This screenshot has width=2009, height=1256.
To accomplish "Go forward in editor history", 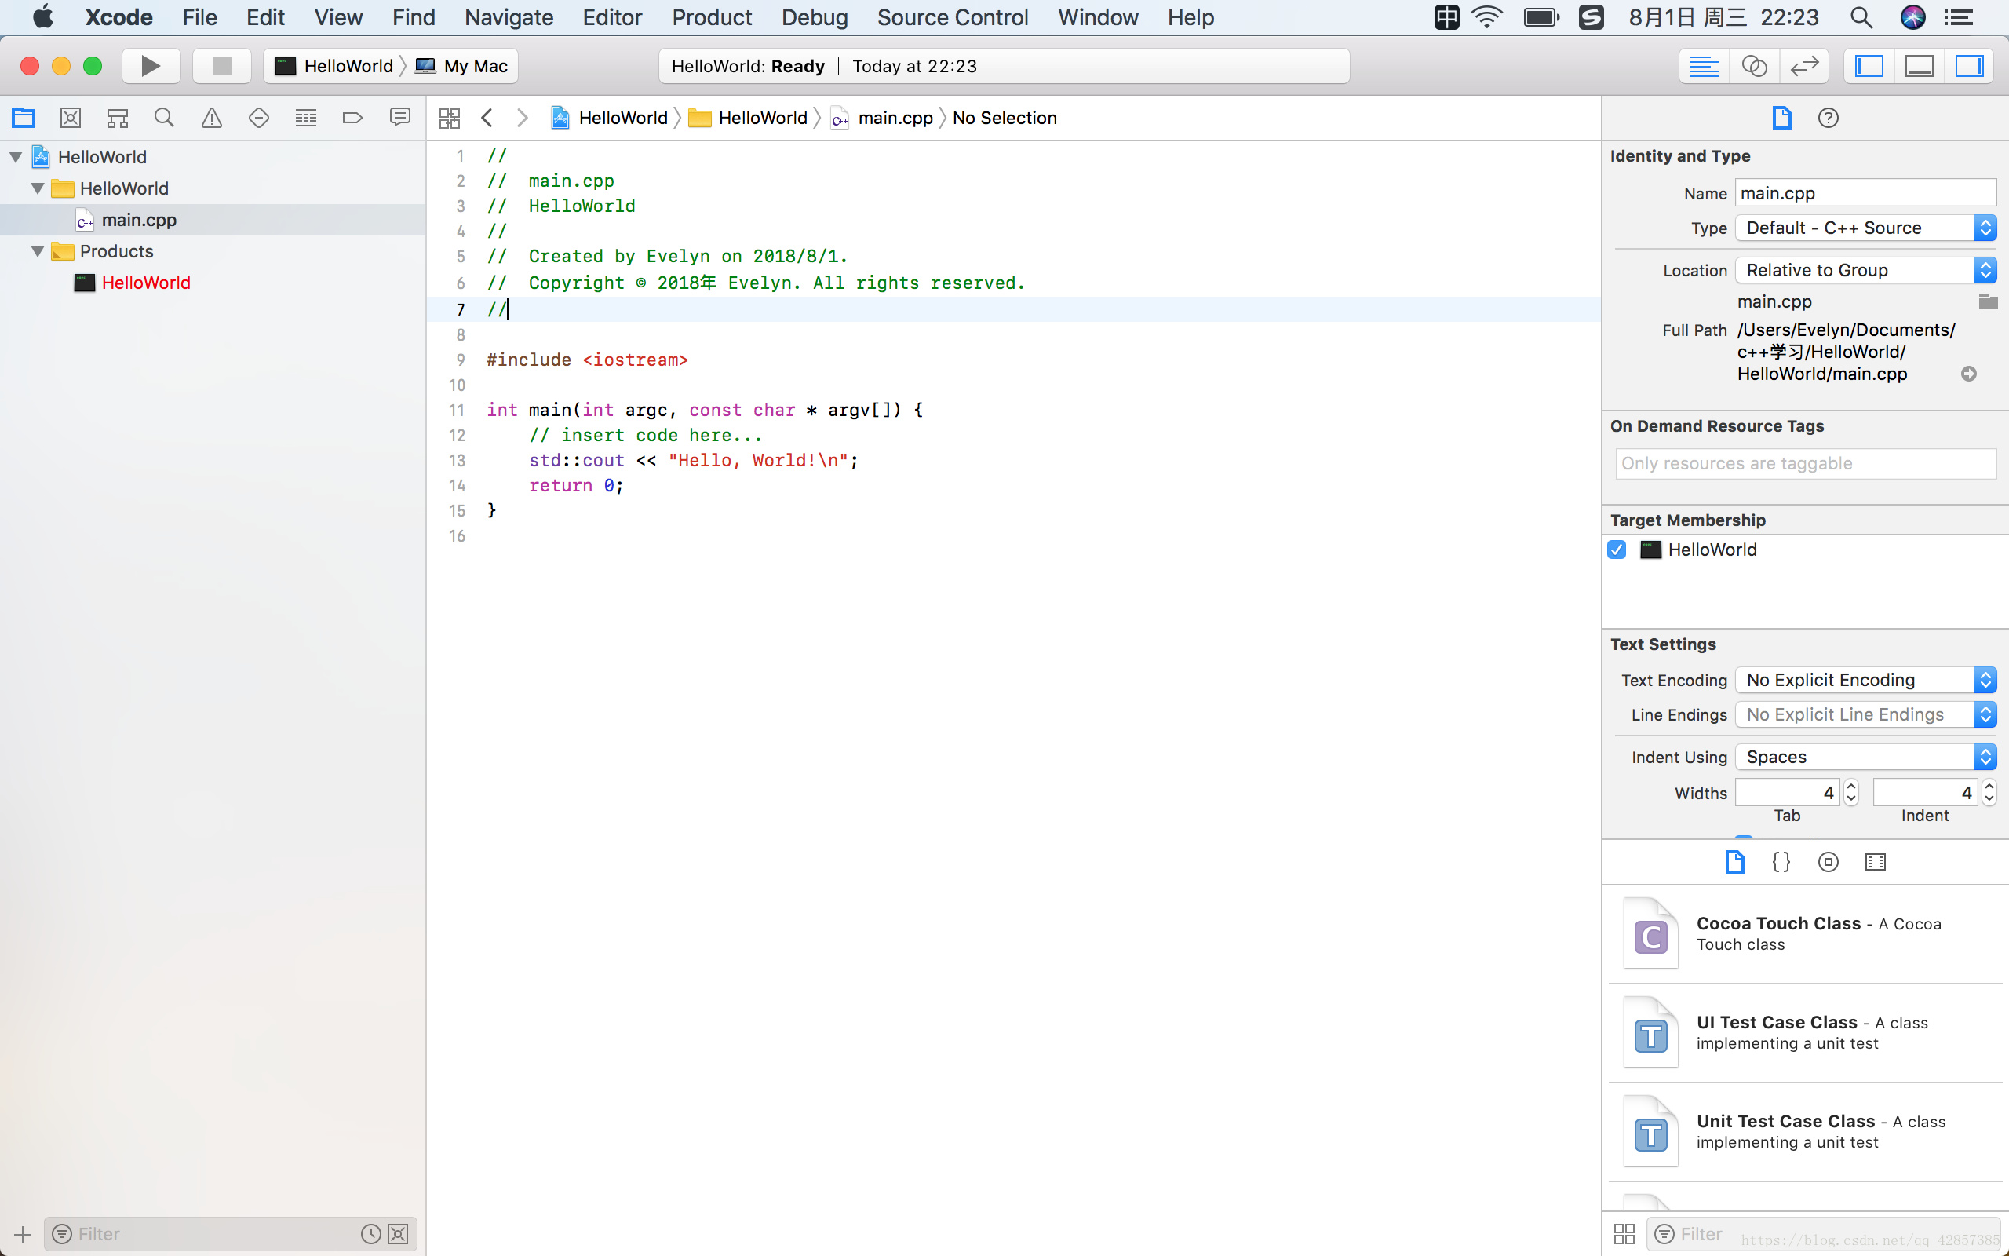I will 522,118.
